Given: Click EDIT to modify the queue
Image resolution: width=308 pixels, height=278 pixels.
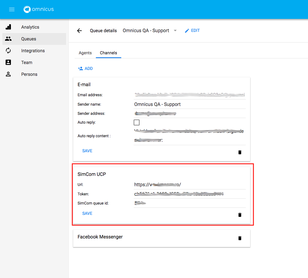Looking at the screenshot, I should (x=192, y=31).
